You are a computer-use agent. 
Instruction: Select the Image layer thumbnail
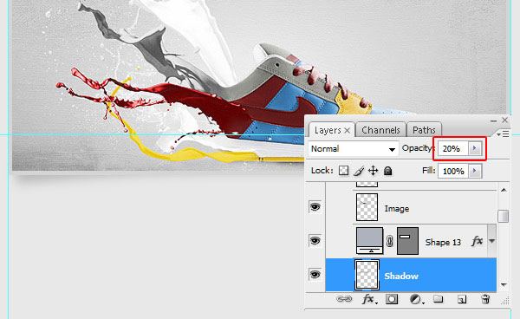[x=367, y=207]
